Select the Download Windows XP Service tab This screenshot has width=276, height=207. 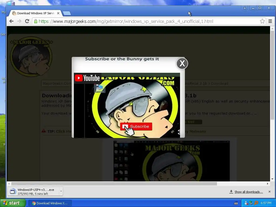click(x=36, y=13)
